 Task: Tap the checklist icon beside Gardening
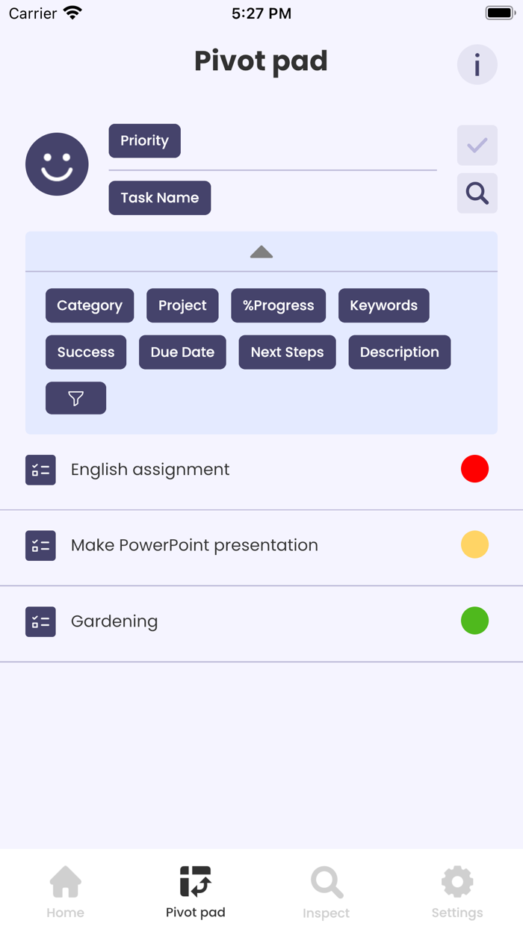(x=40, y=621)
